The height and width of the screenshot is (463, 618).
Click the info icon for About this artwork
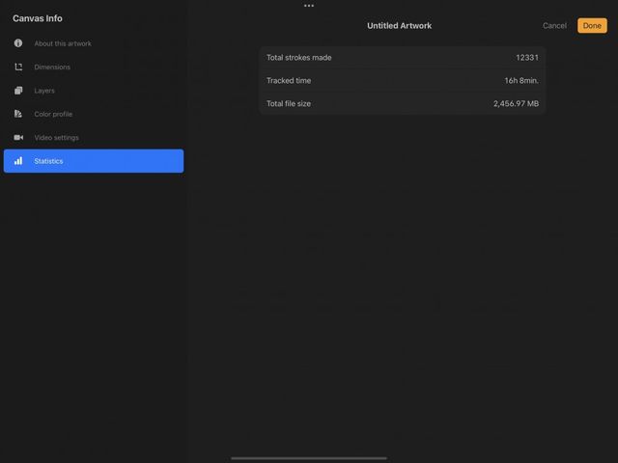(x=18, y=43)
